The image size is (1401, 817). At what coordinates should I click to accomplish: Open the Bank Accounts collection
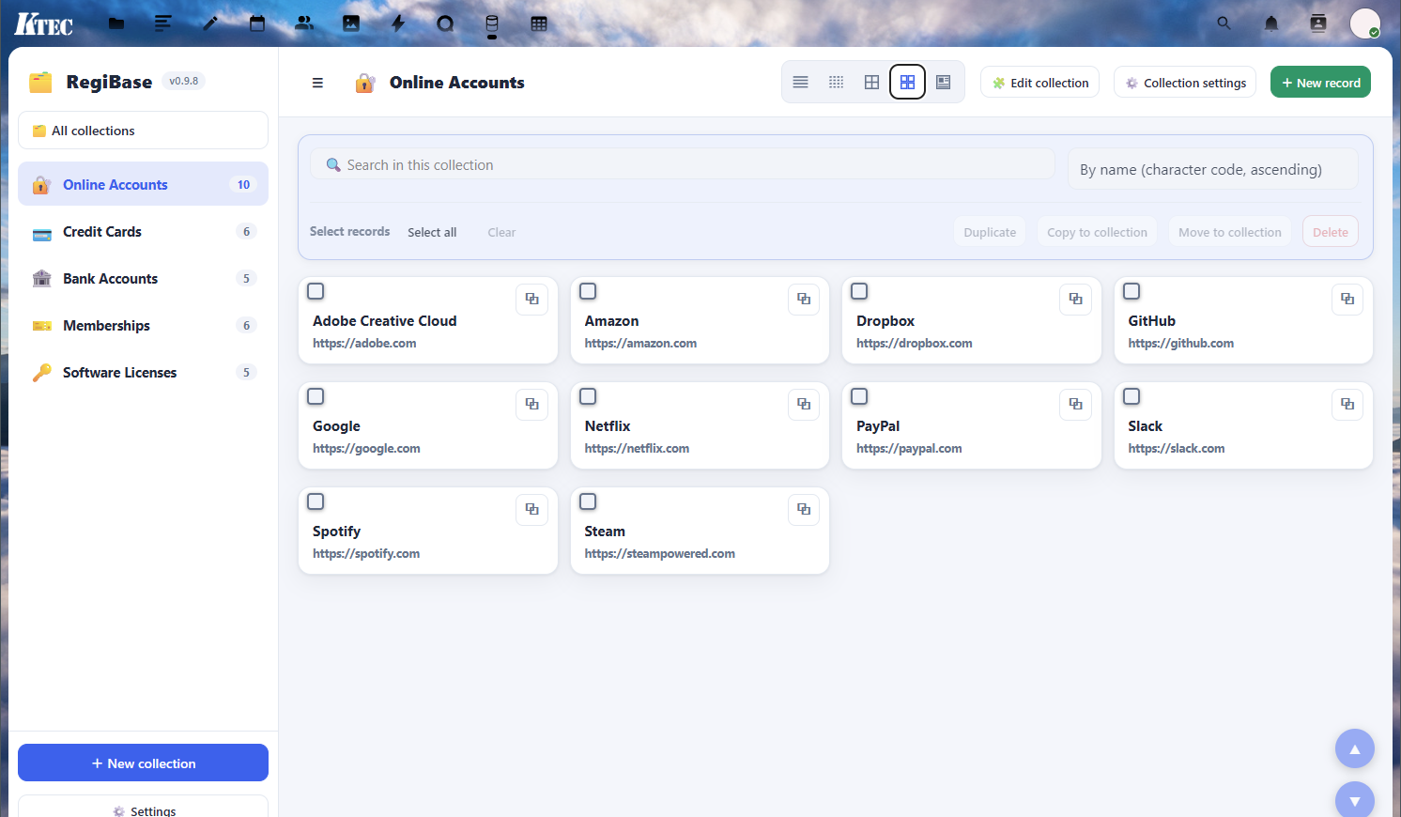(x=143, y=278)
